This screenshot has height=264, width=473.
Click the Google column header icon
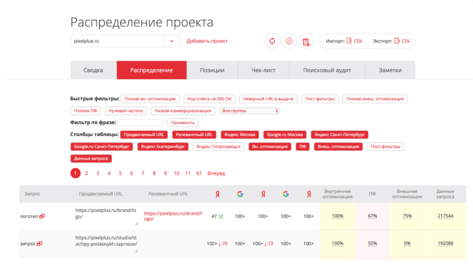(x=240, y=194)
